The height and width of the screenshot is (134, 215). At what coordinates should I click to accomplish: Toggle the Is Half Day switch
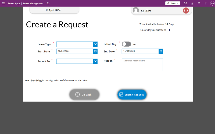tap(126, 44)
